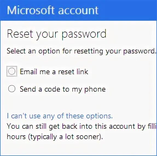Click the word "account" in the blue header
Viewport: 157px width, 156px height.
pyautogui.click(x=78, y=11)
